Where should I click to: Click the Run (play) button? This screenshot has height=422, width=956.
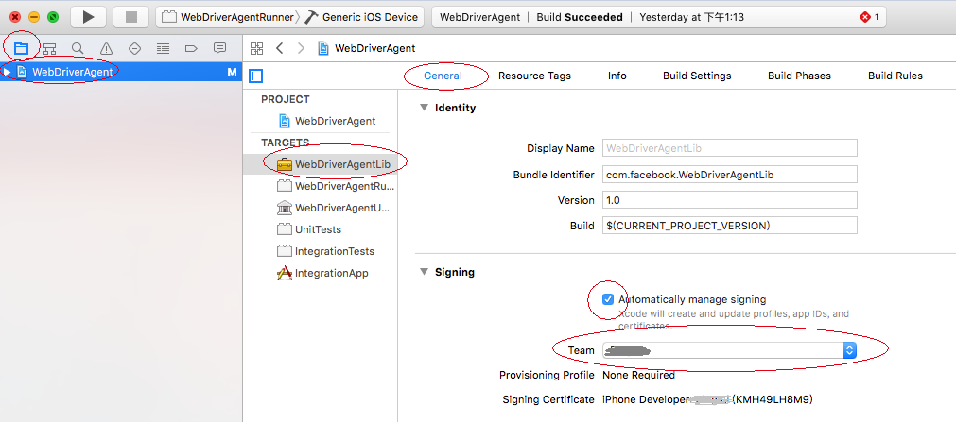click(88, 17)
